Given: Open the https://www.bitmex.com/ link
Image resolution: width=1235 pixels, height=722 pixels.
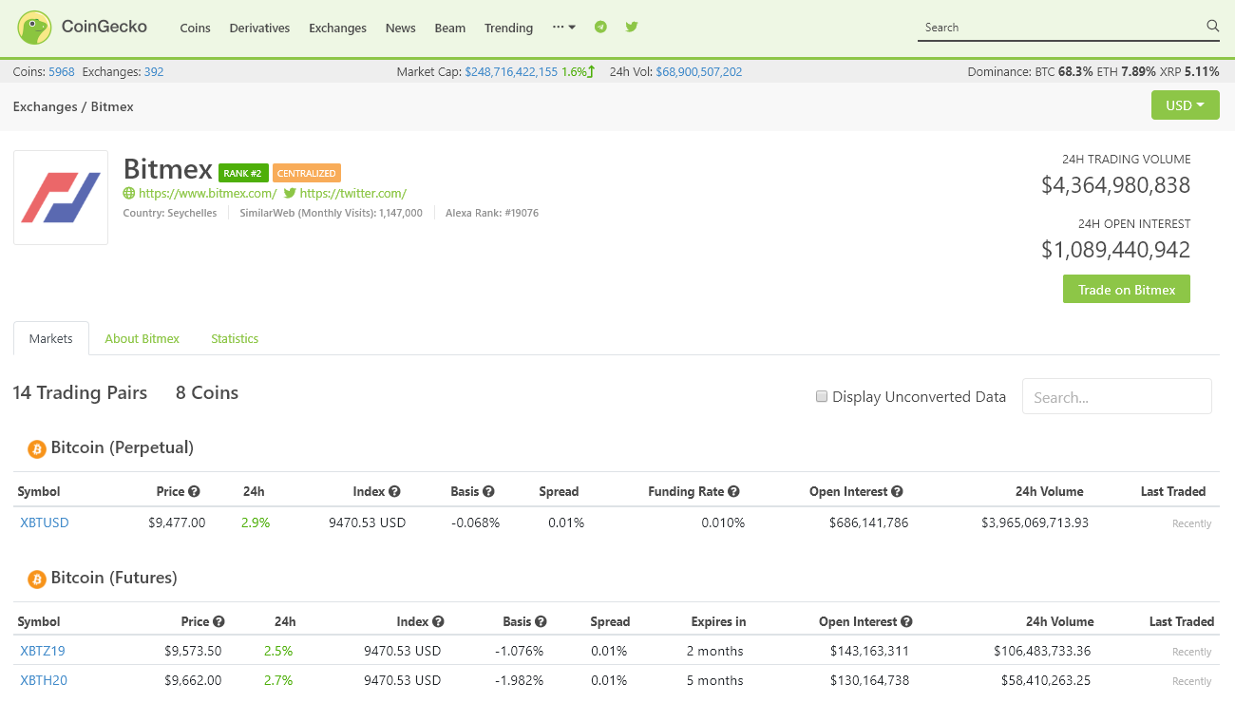Looking at the screenshot, I should pos(207,193).
